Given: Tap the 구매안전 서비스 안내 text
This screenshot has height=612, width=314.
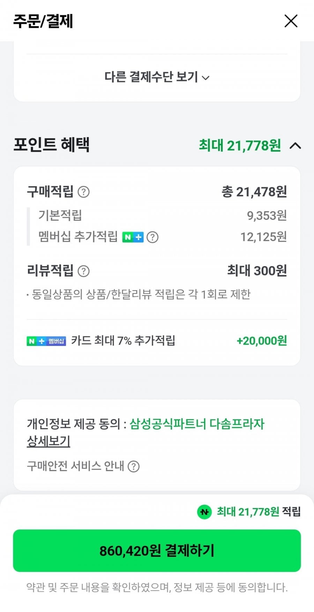Looking at the screenshot, I should tap(75, 466).
